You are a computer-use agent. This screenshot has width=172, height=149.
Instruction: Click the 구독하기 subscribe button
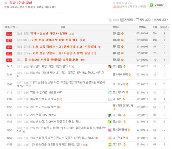[x=157, y=5]
